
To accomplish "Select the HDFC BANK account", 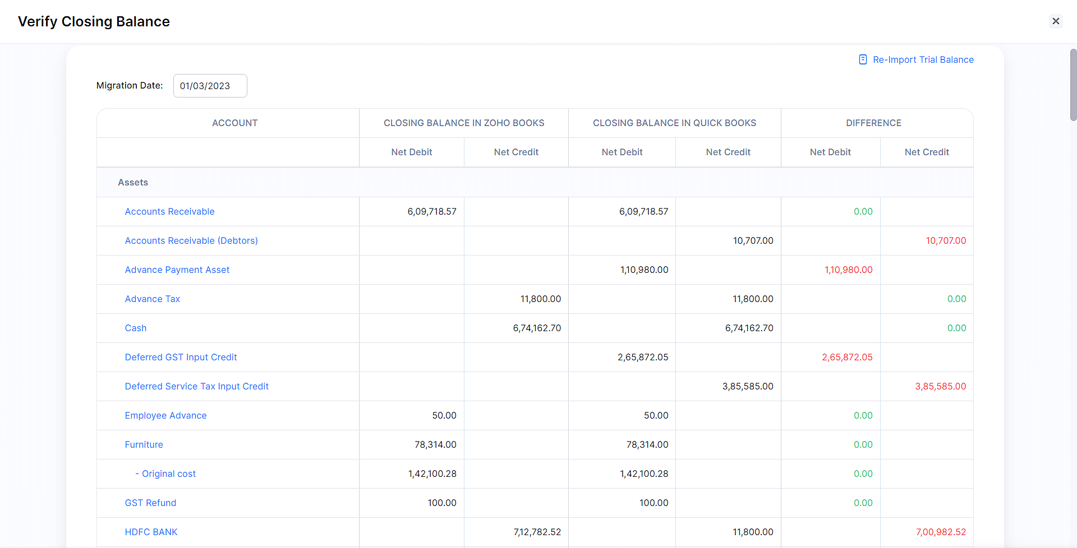I will tap(151, 532).
